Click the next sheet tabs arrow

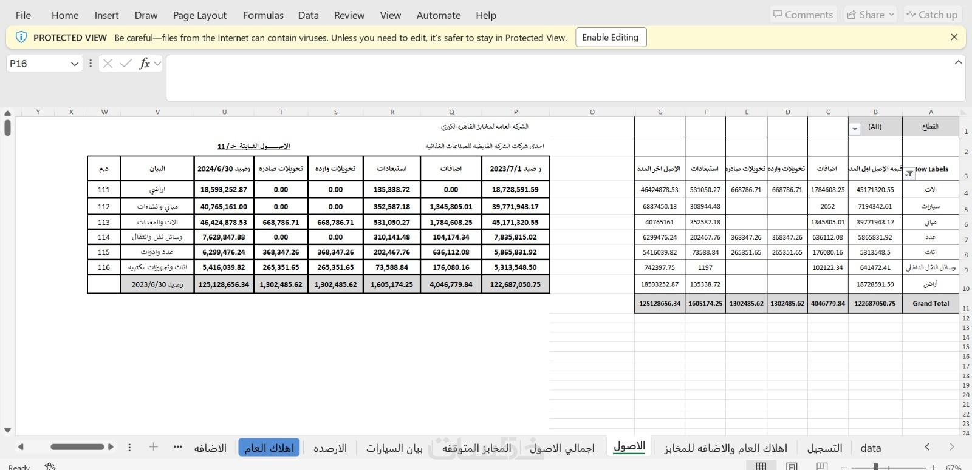tap(951, 447)
